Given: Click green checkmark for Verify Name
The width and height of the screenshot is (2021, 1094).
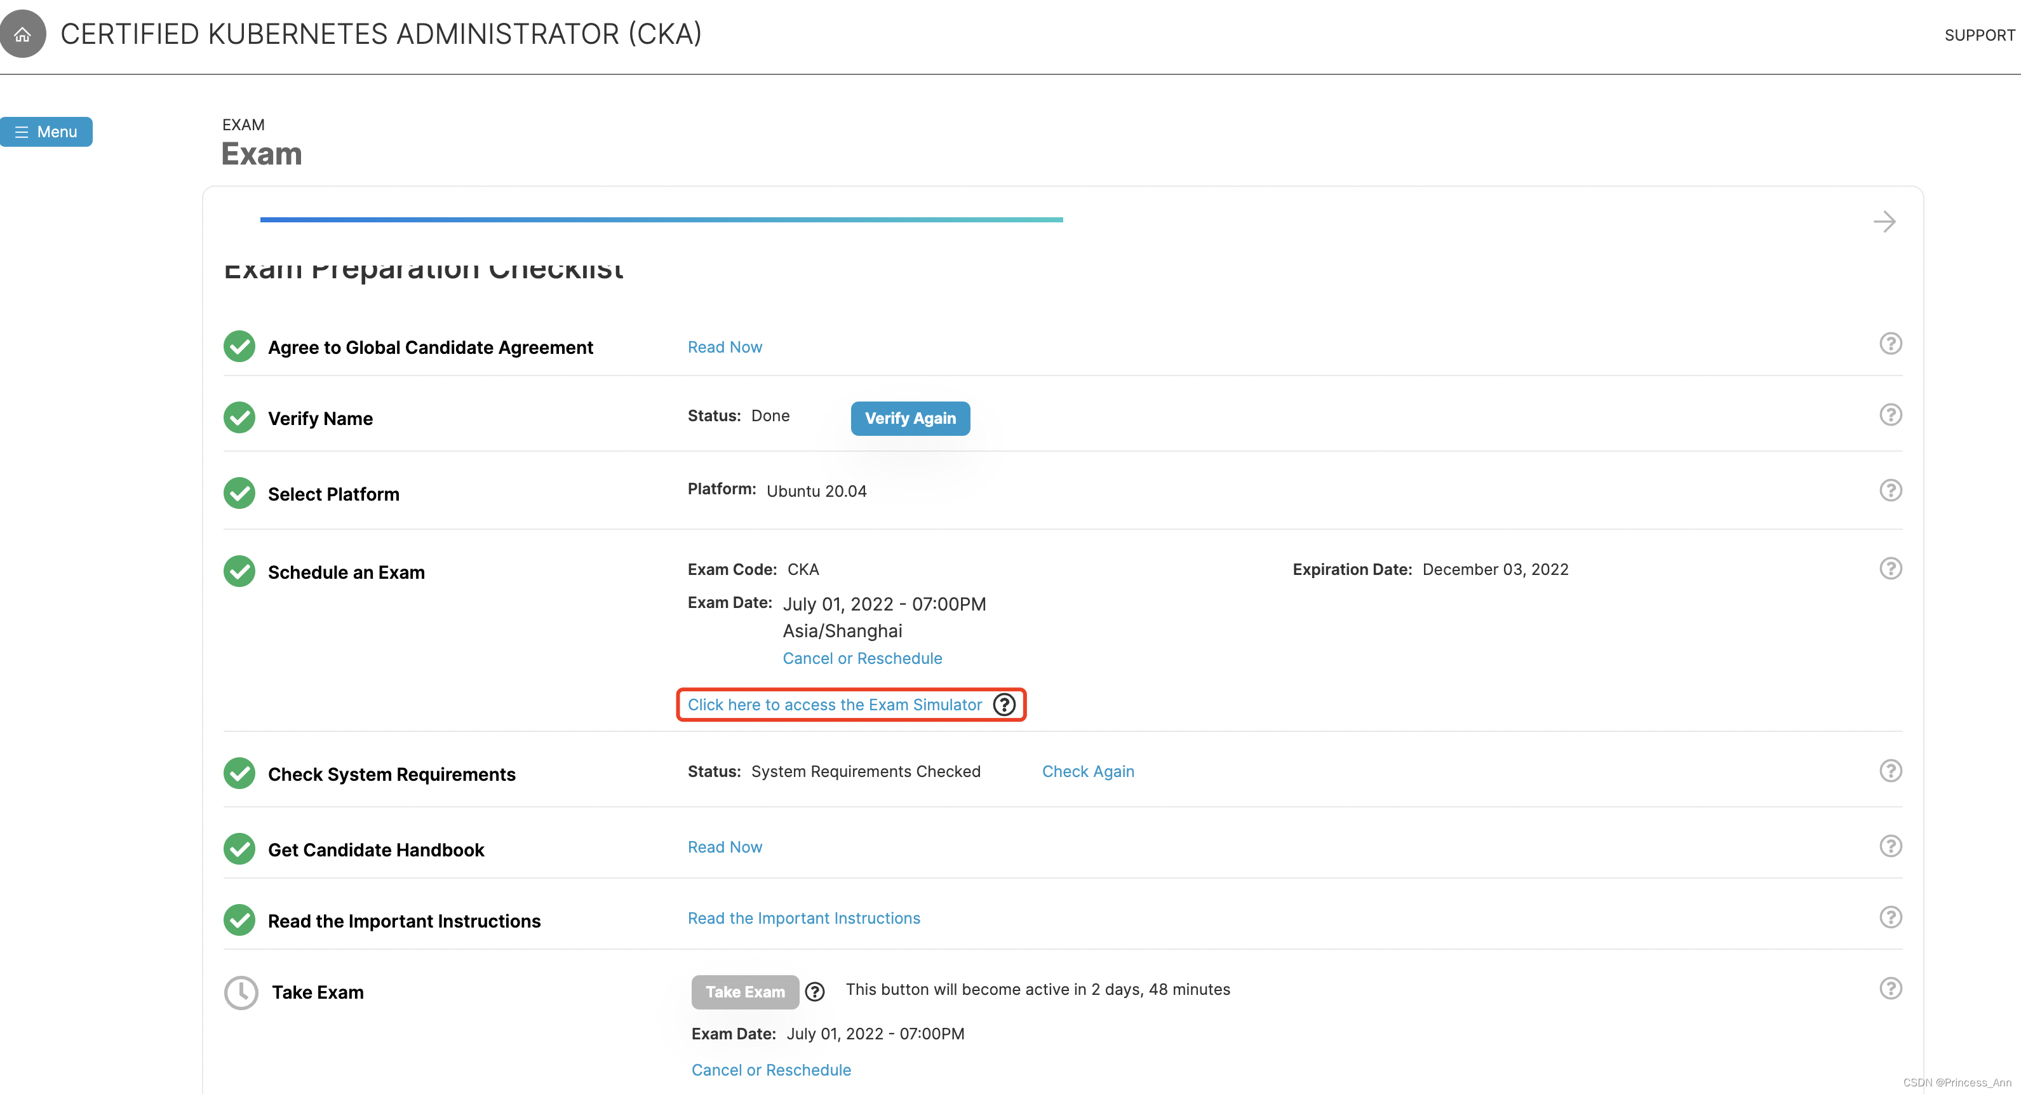Looking at the screenshot, I should (239, 417).
